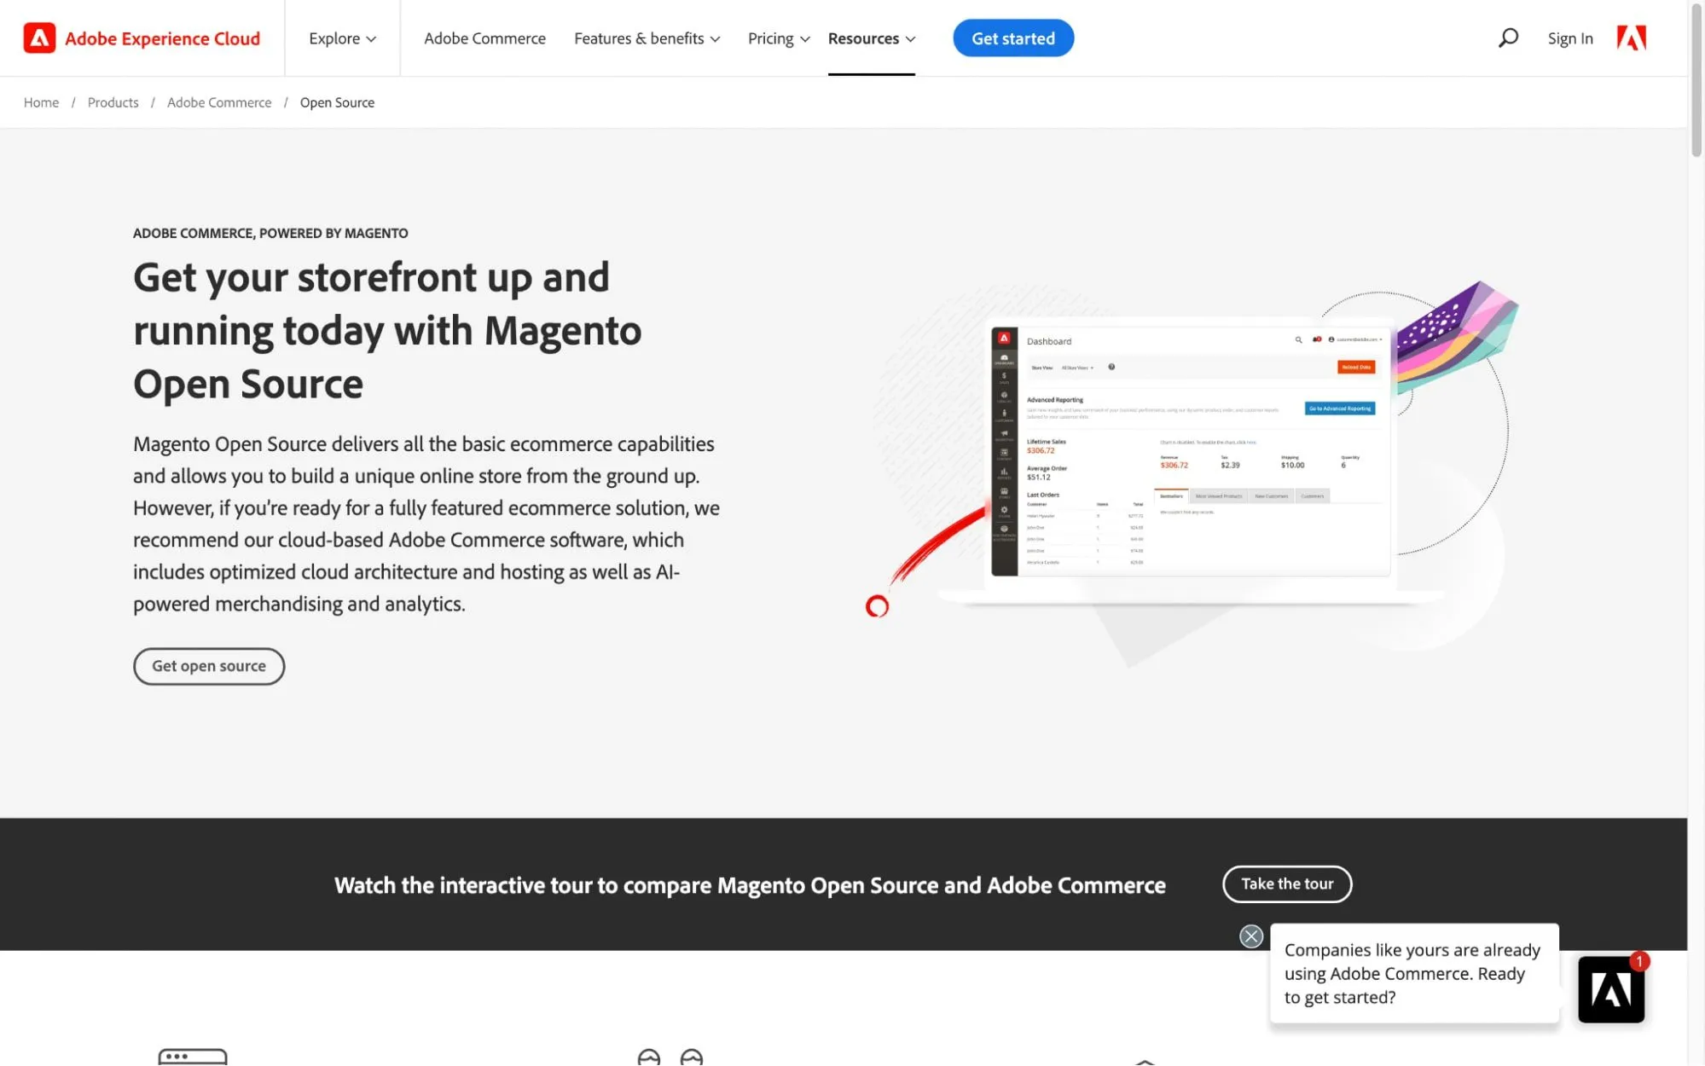Click Open Source breadcrumb text
Viewport: 1705px width, 1066px height.
[337, 102]
